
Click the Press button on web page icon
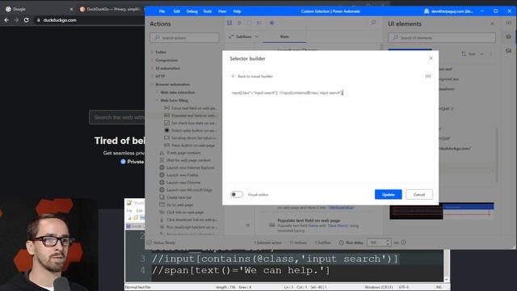click(x=167, y=145)
